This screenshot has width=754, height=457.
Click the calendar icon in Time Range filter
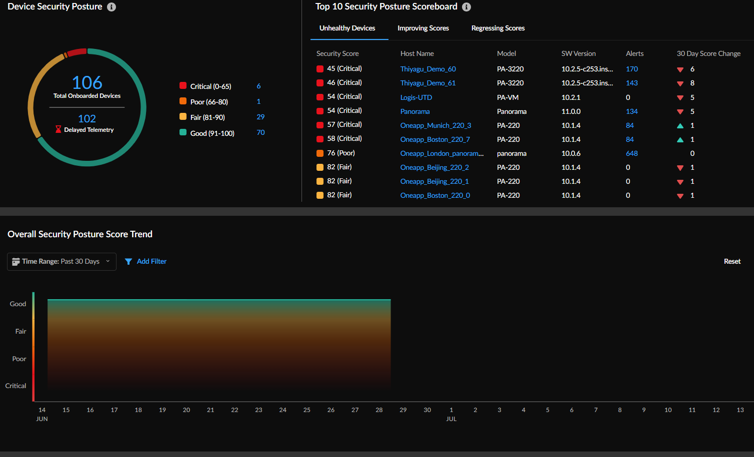click(16, 261)
